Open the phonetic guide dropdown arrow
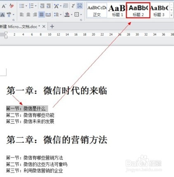The height and width of the screenshot is (177, 174). [x=14, y=14]
